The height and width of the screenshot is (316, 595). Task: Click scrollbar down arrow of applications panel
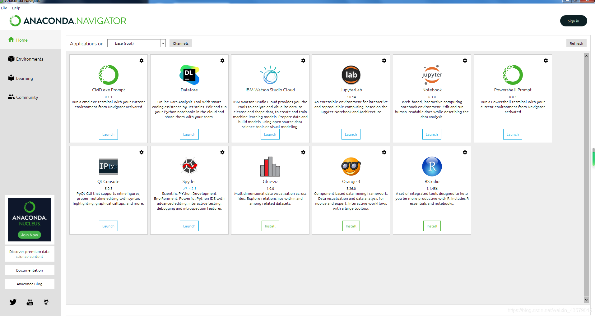(586, 300)
